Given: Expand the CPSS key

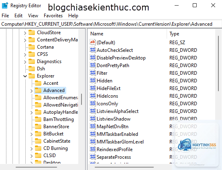Looking at the screenshot, I should 25,55.
